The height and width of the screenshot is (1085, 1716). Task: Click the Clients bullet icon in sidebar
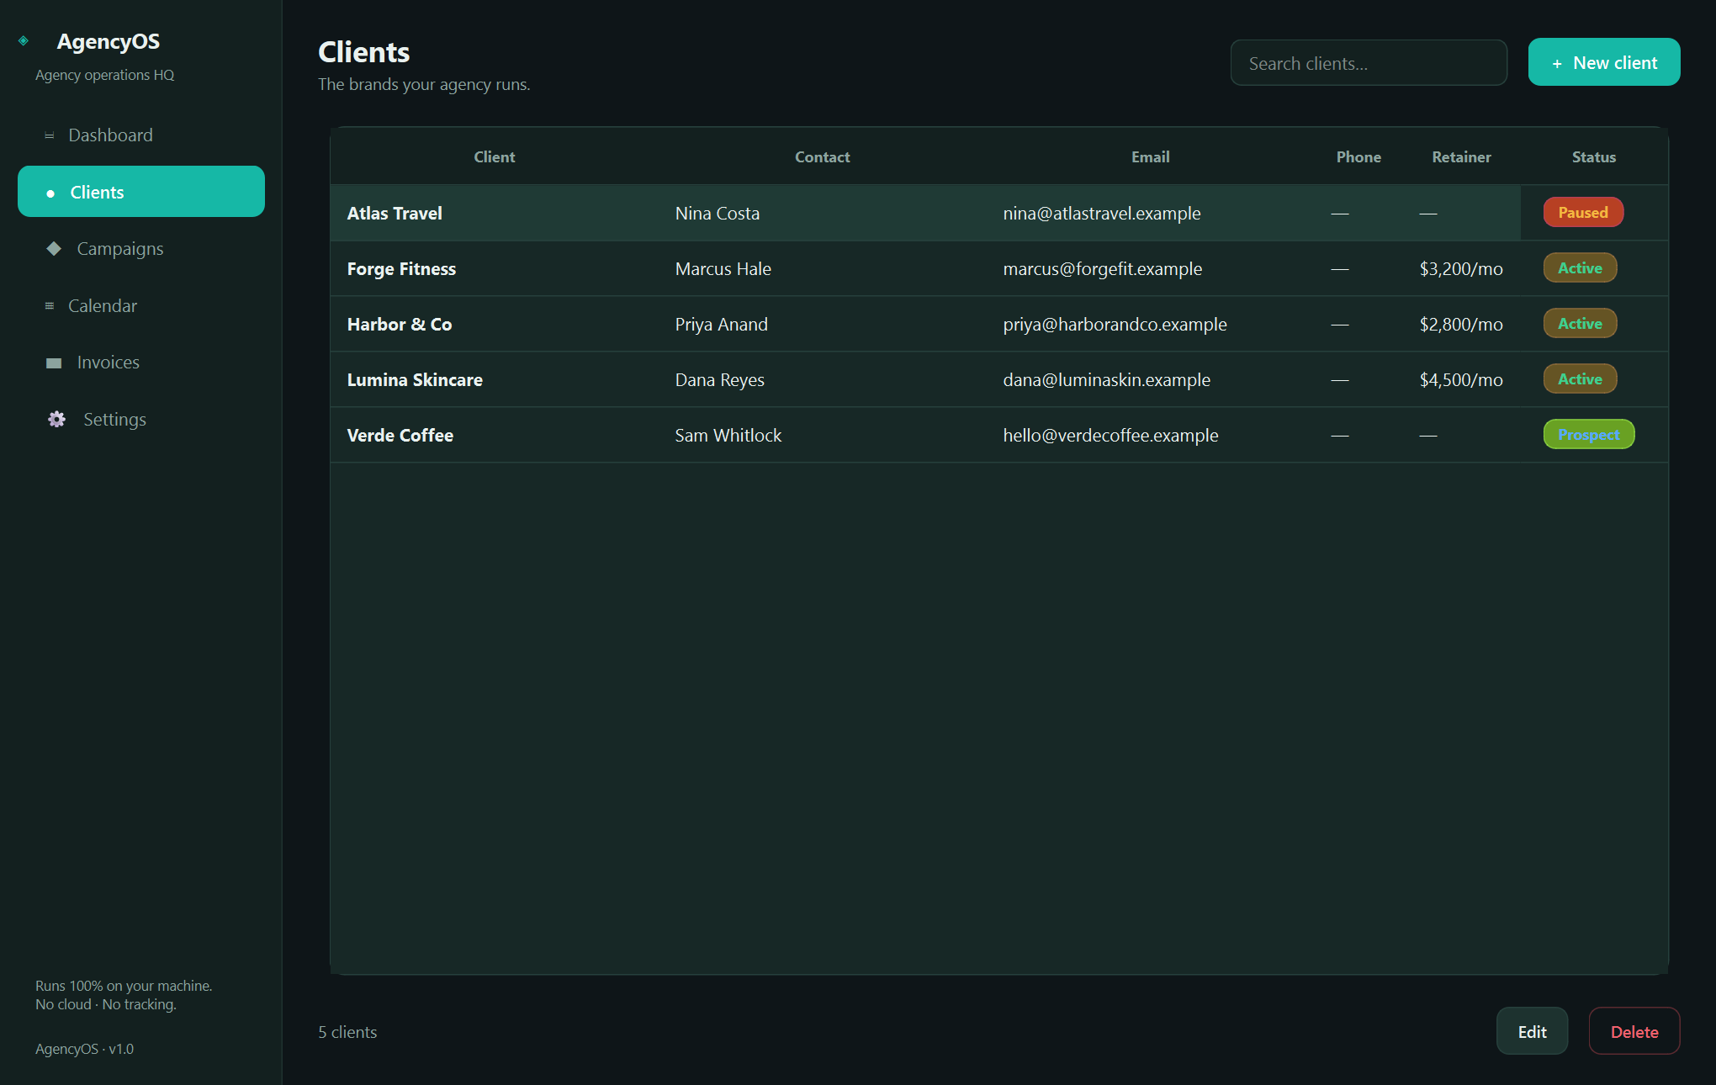pyautogui.click(x=50, y=193)
